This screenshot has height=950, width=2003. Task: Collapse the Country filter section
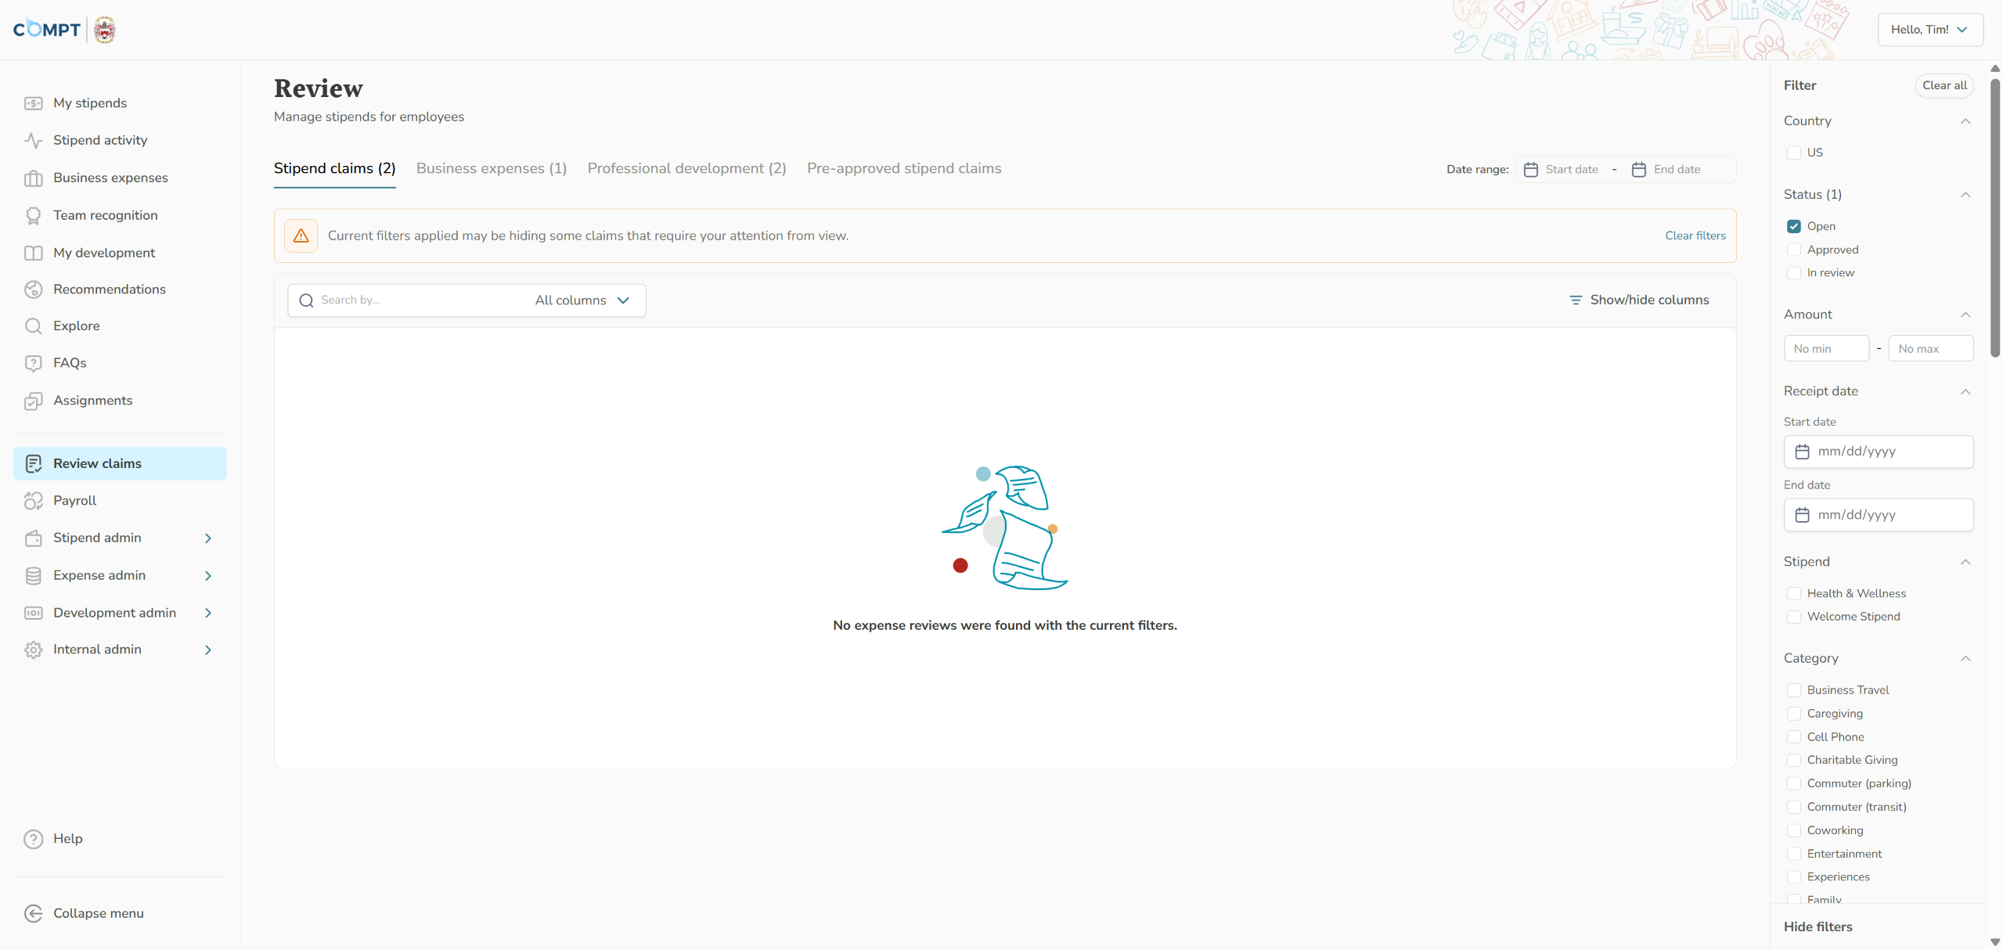[1965, 121]
